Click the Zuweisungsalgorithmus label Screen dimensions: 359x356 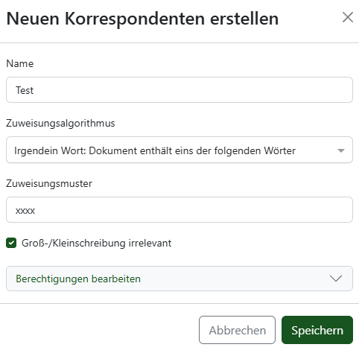(x=60, y=124)
